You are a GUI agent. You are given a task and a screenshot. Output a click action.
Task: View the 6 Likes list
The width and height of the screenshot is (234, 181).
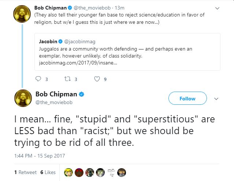tap(48, 172)
